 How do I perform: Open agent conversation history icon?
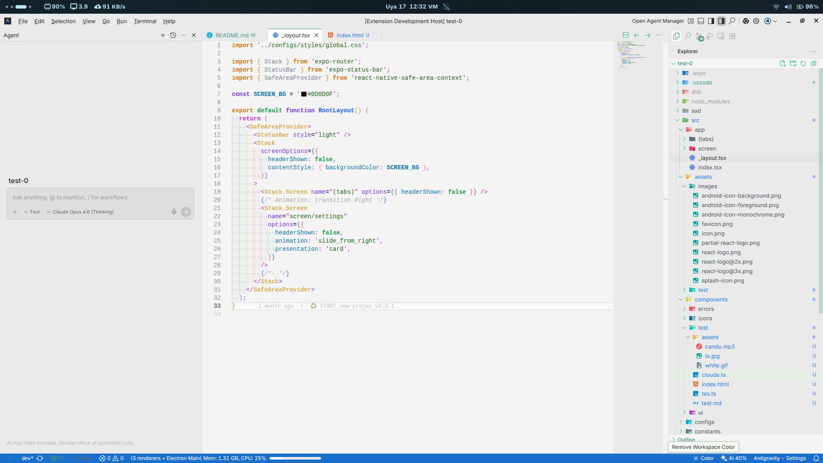(x=173, y=35)
